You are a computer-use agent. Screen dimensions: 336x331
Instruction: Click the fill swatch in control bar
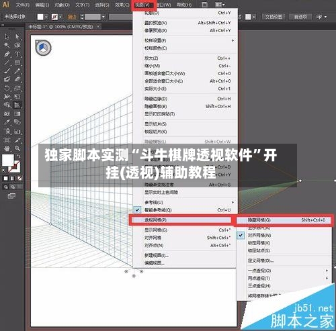tap(40, 17)
